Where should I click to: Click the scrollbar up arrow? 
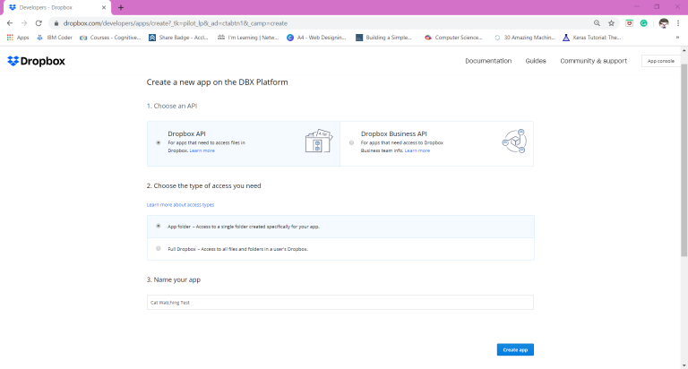684,51
